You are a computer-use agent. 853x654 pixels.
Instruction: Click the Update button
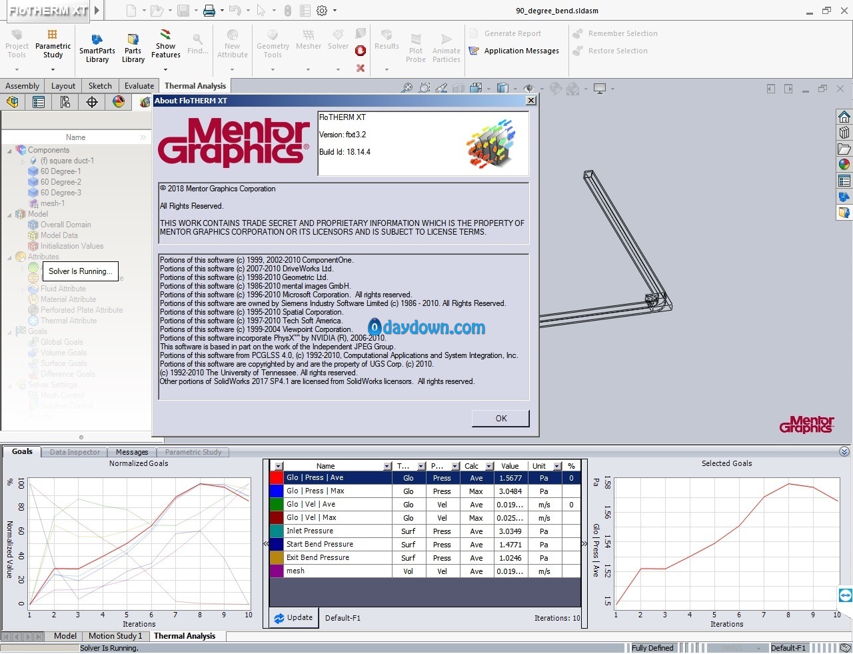[293, 618]
